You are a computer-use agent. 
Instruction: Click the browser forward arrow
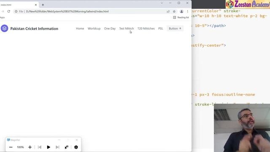point(3,11)
